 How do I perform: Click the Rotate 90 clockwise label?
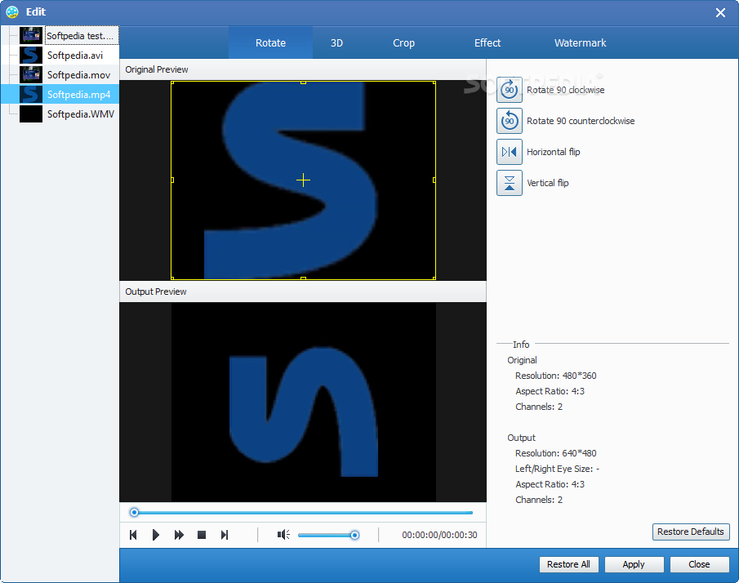point(566,90)
